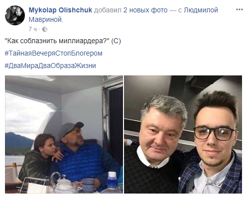Screen dimensions: 248x199
Task: Open Mykolap Olishchuk profile name link
Action: coord(60,10)
